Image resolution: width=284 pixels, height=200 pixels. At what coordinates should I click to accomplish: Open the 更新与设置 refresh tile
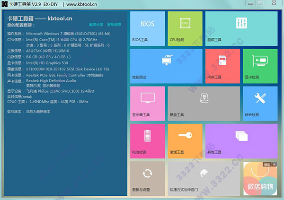[147, 178]
